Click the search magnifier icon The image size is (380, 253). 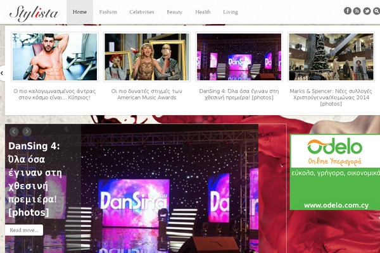click(x=376, y=11)
